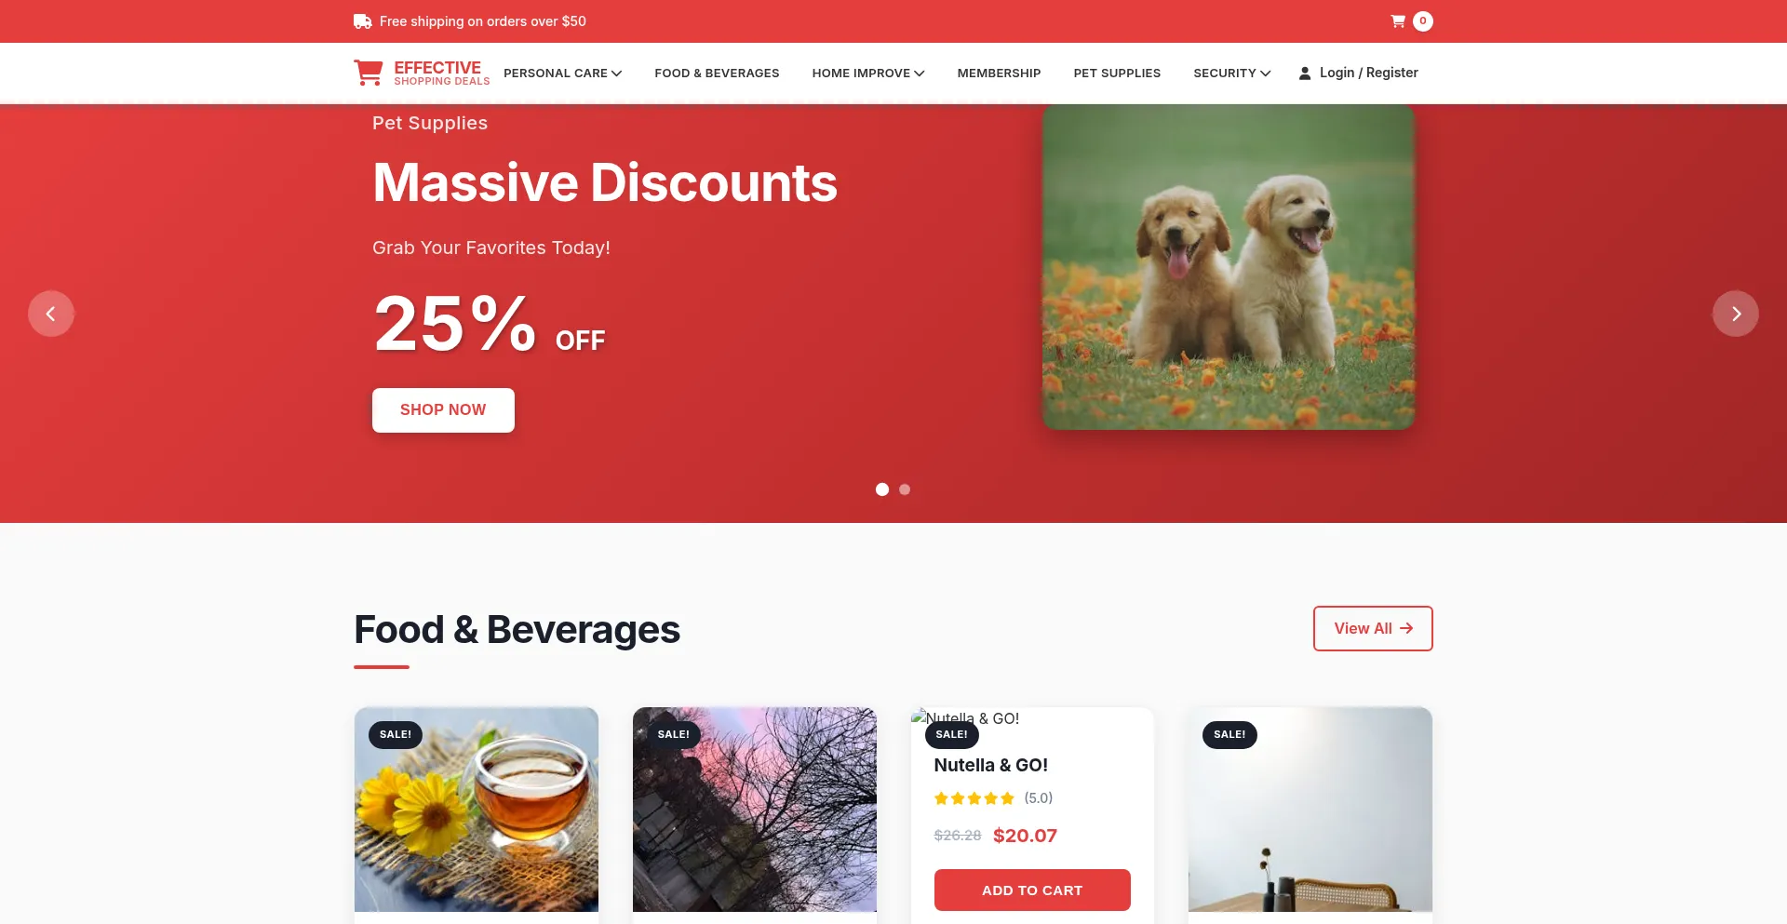Viewport: 1787px width, 924px height.
Task: Expand the Home Improve dropdown
Action: pyautogui.click(x=868, y=73)
